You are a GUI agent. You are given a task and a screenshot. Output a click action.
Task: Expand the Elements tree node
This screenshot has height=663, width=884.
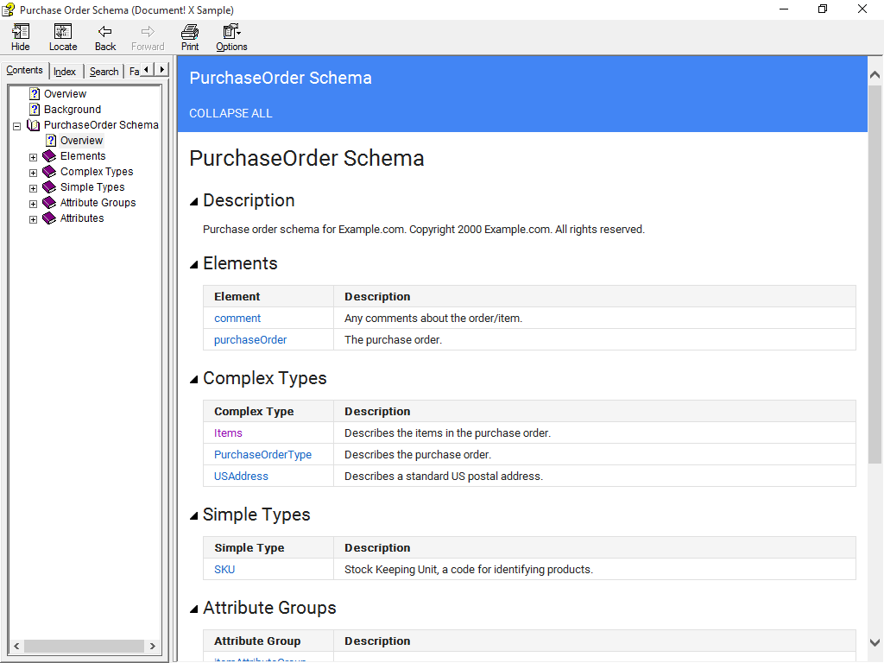click(x=34, y=157)
